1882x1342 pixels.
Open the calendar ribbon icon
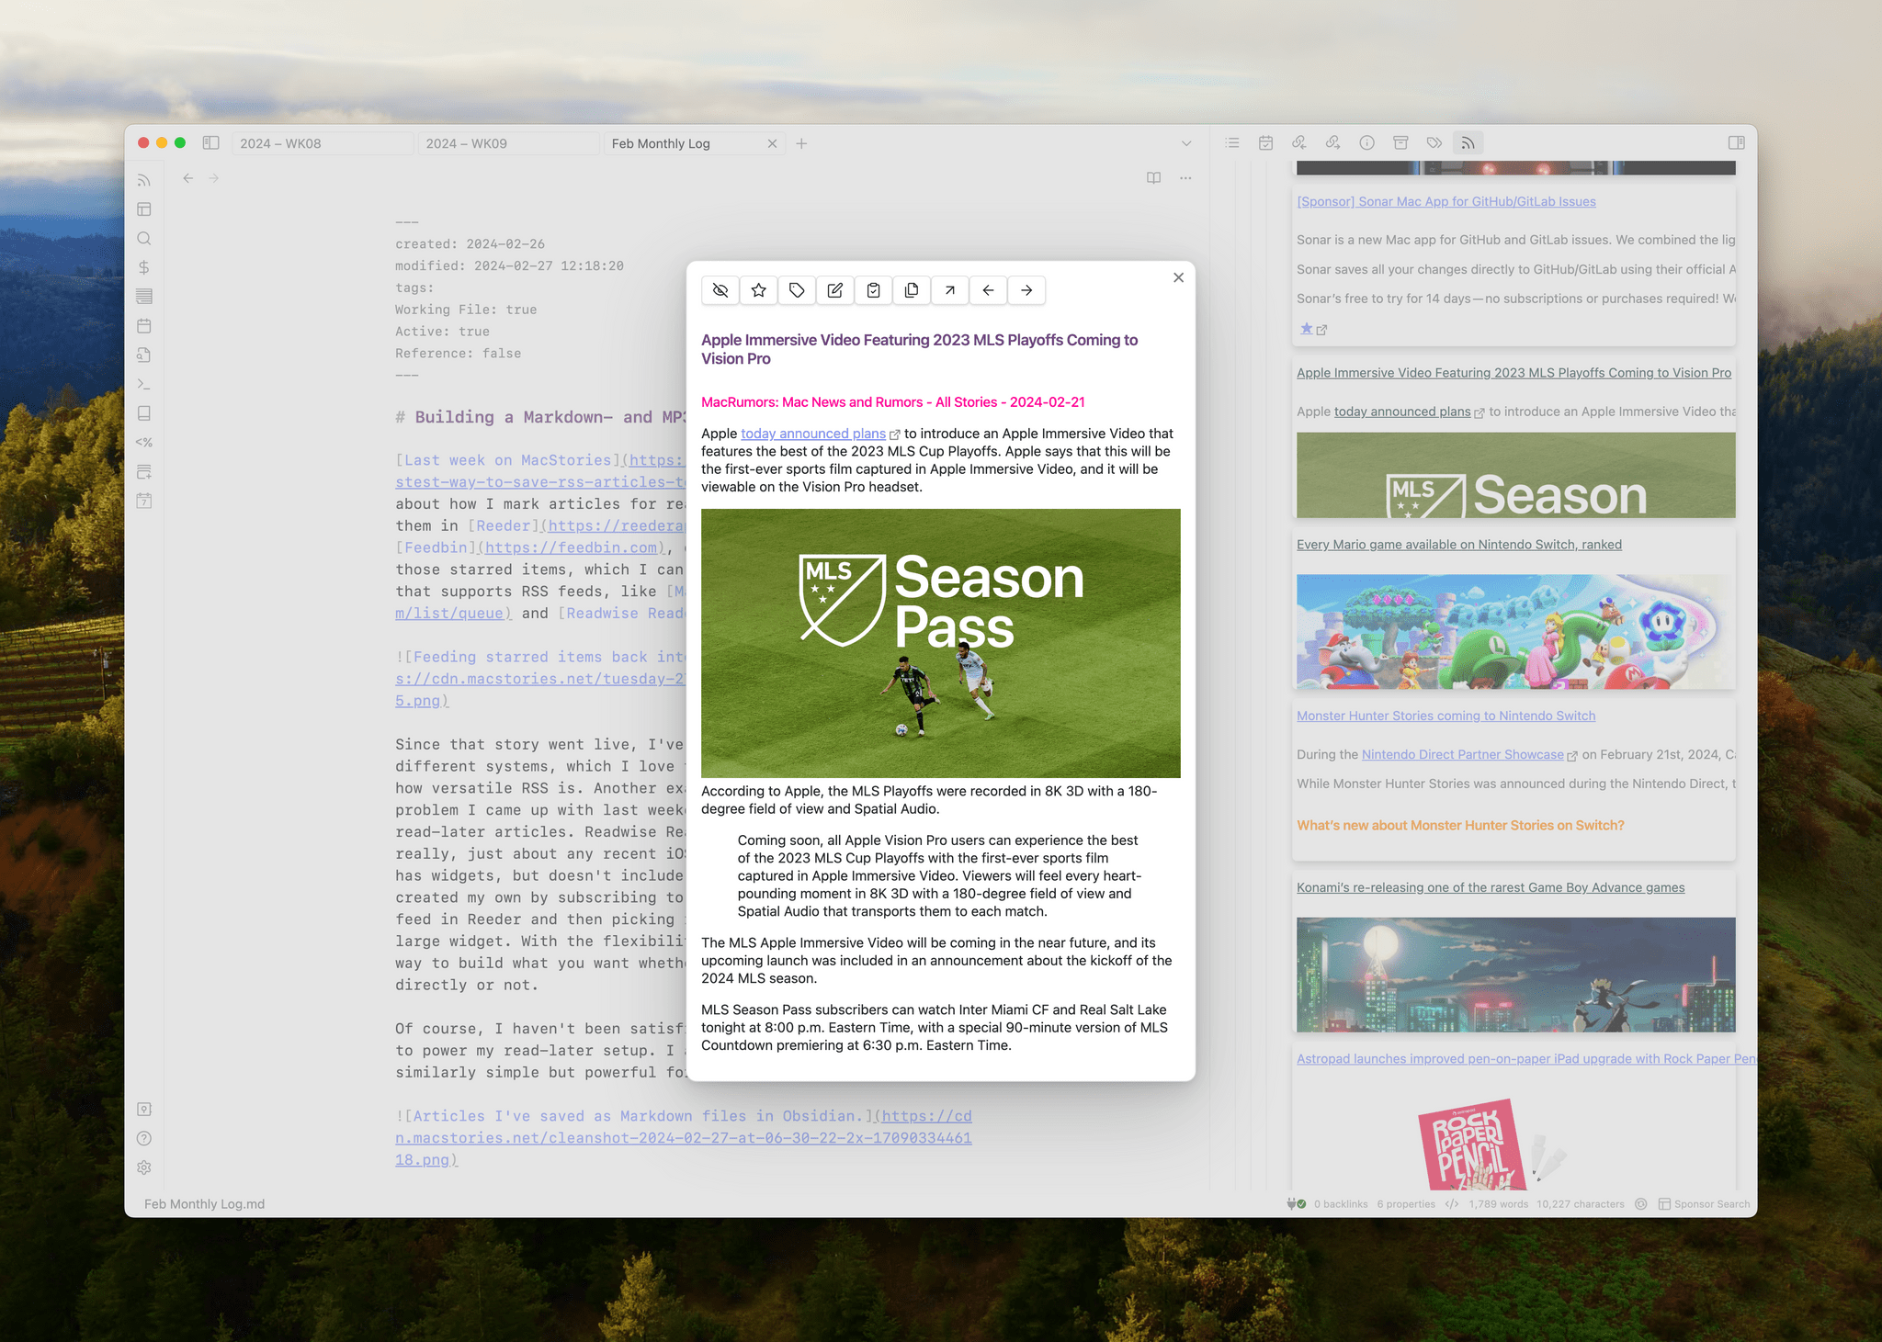(144, 326)
